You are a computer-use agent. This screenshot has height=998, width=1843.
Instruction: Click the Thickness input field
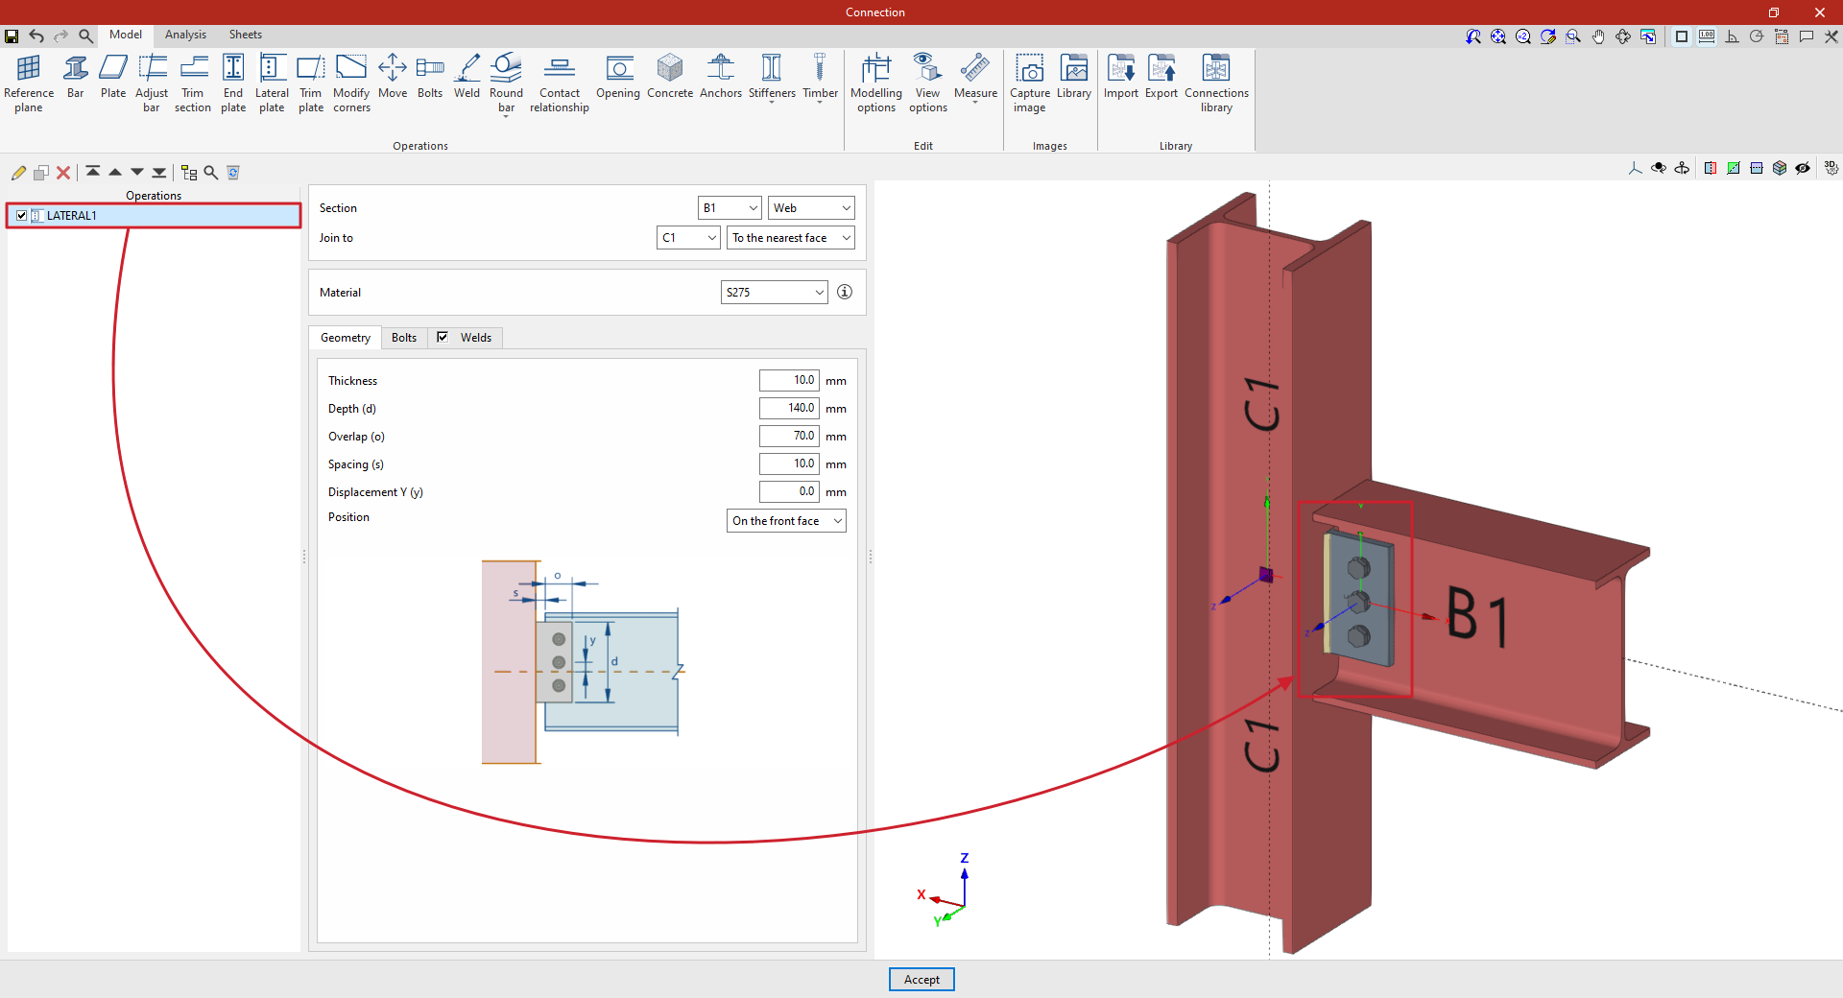pyautogui.click(x=788, y=381)
